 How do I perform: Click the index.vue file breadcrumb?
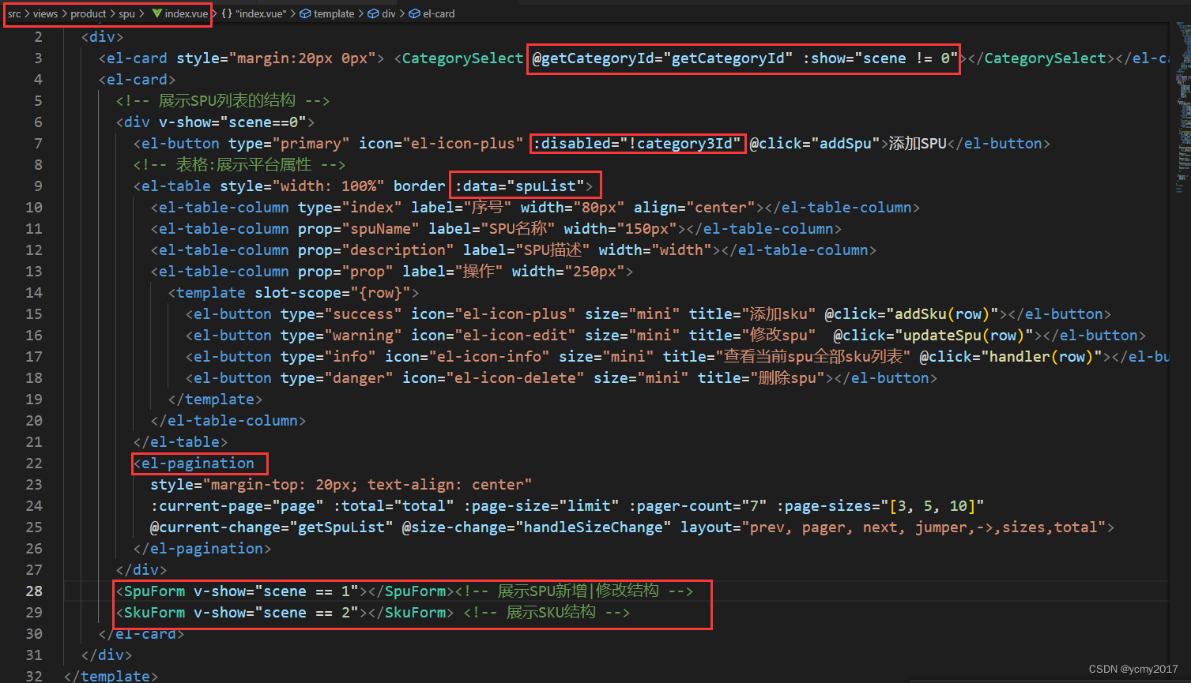(x=187, y=13)
